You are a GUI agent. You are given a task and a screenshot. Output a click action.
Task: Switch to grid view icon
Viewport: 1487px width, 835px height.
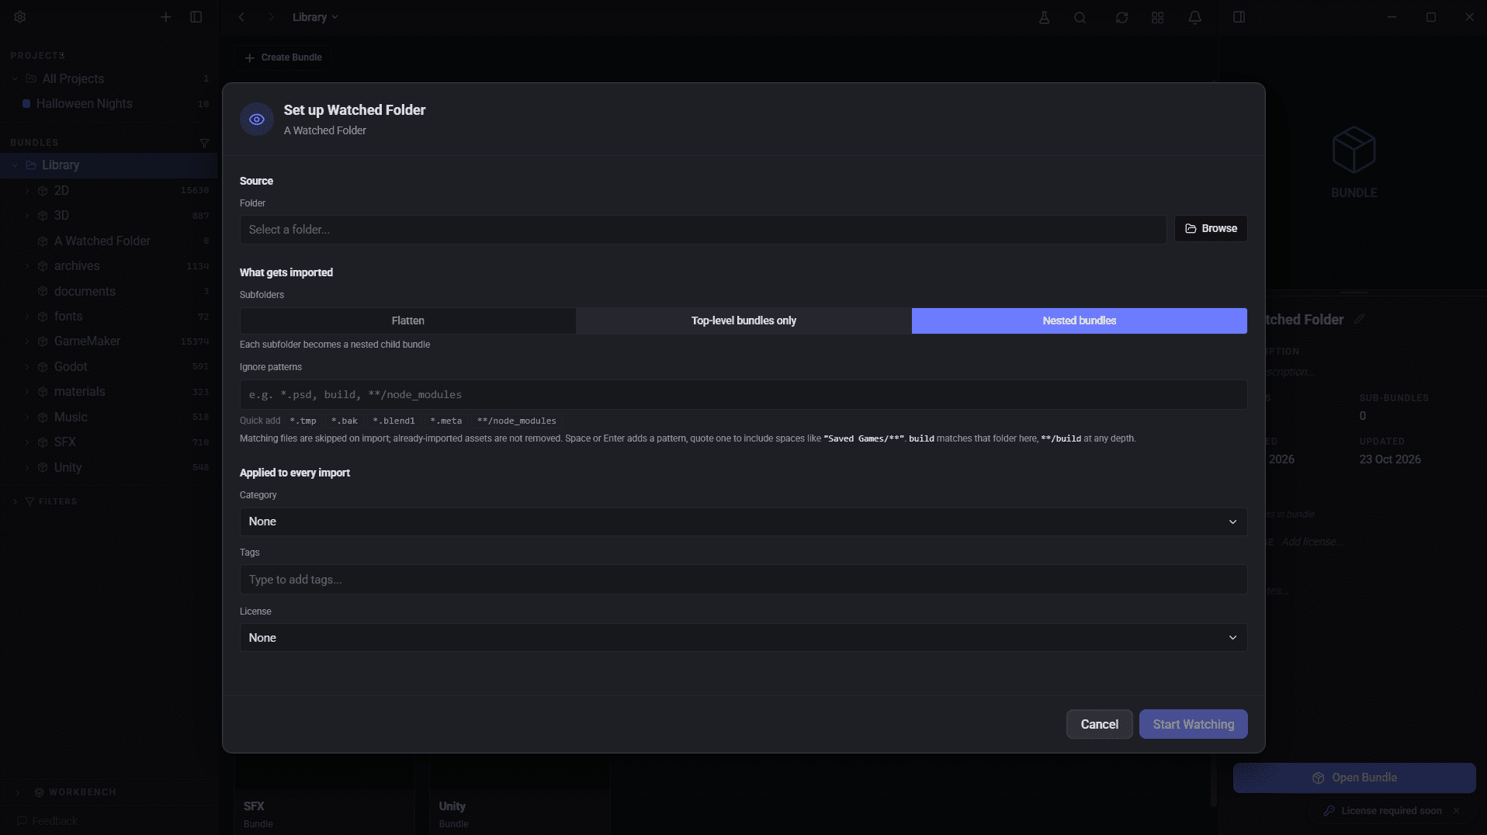point(1157,17)
